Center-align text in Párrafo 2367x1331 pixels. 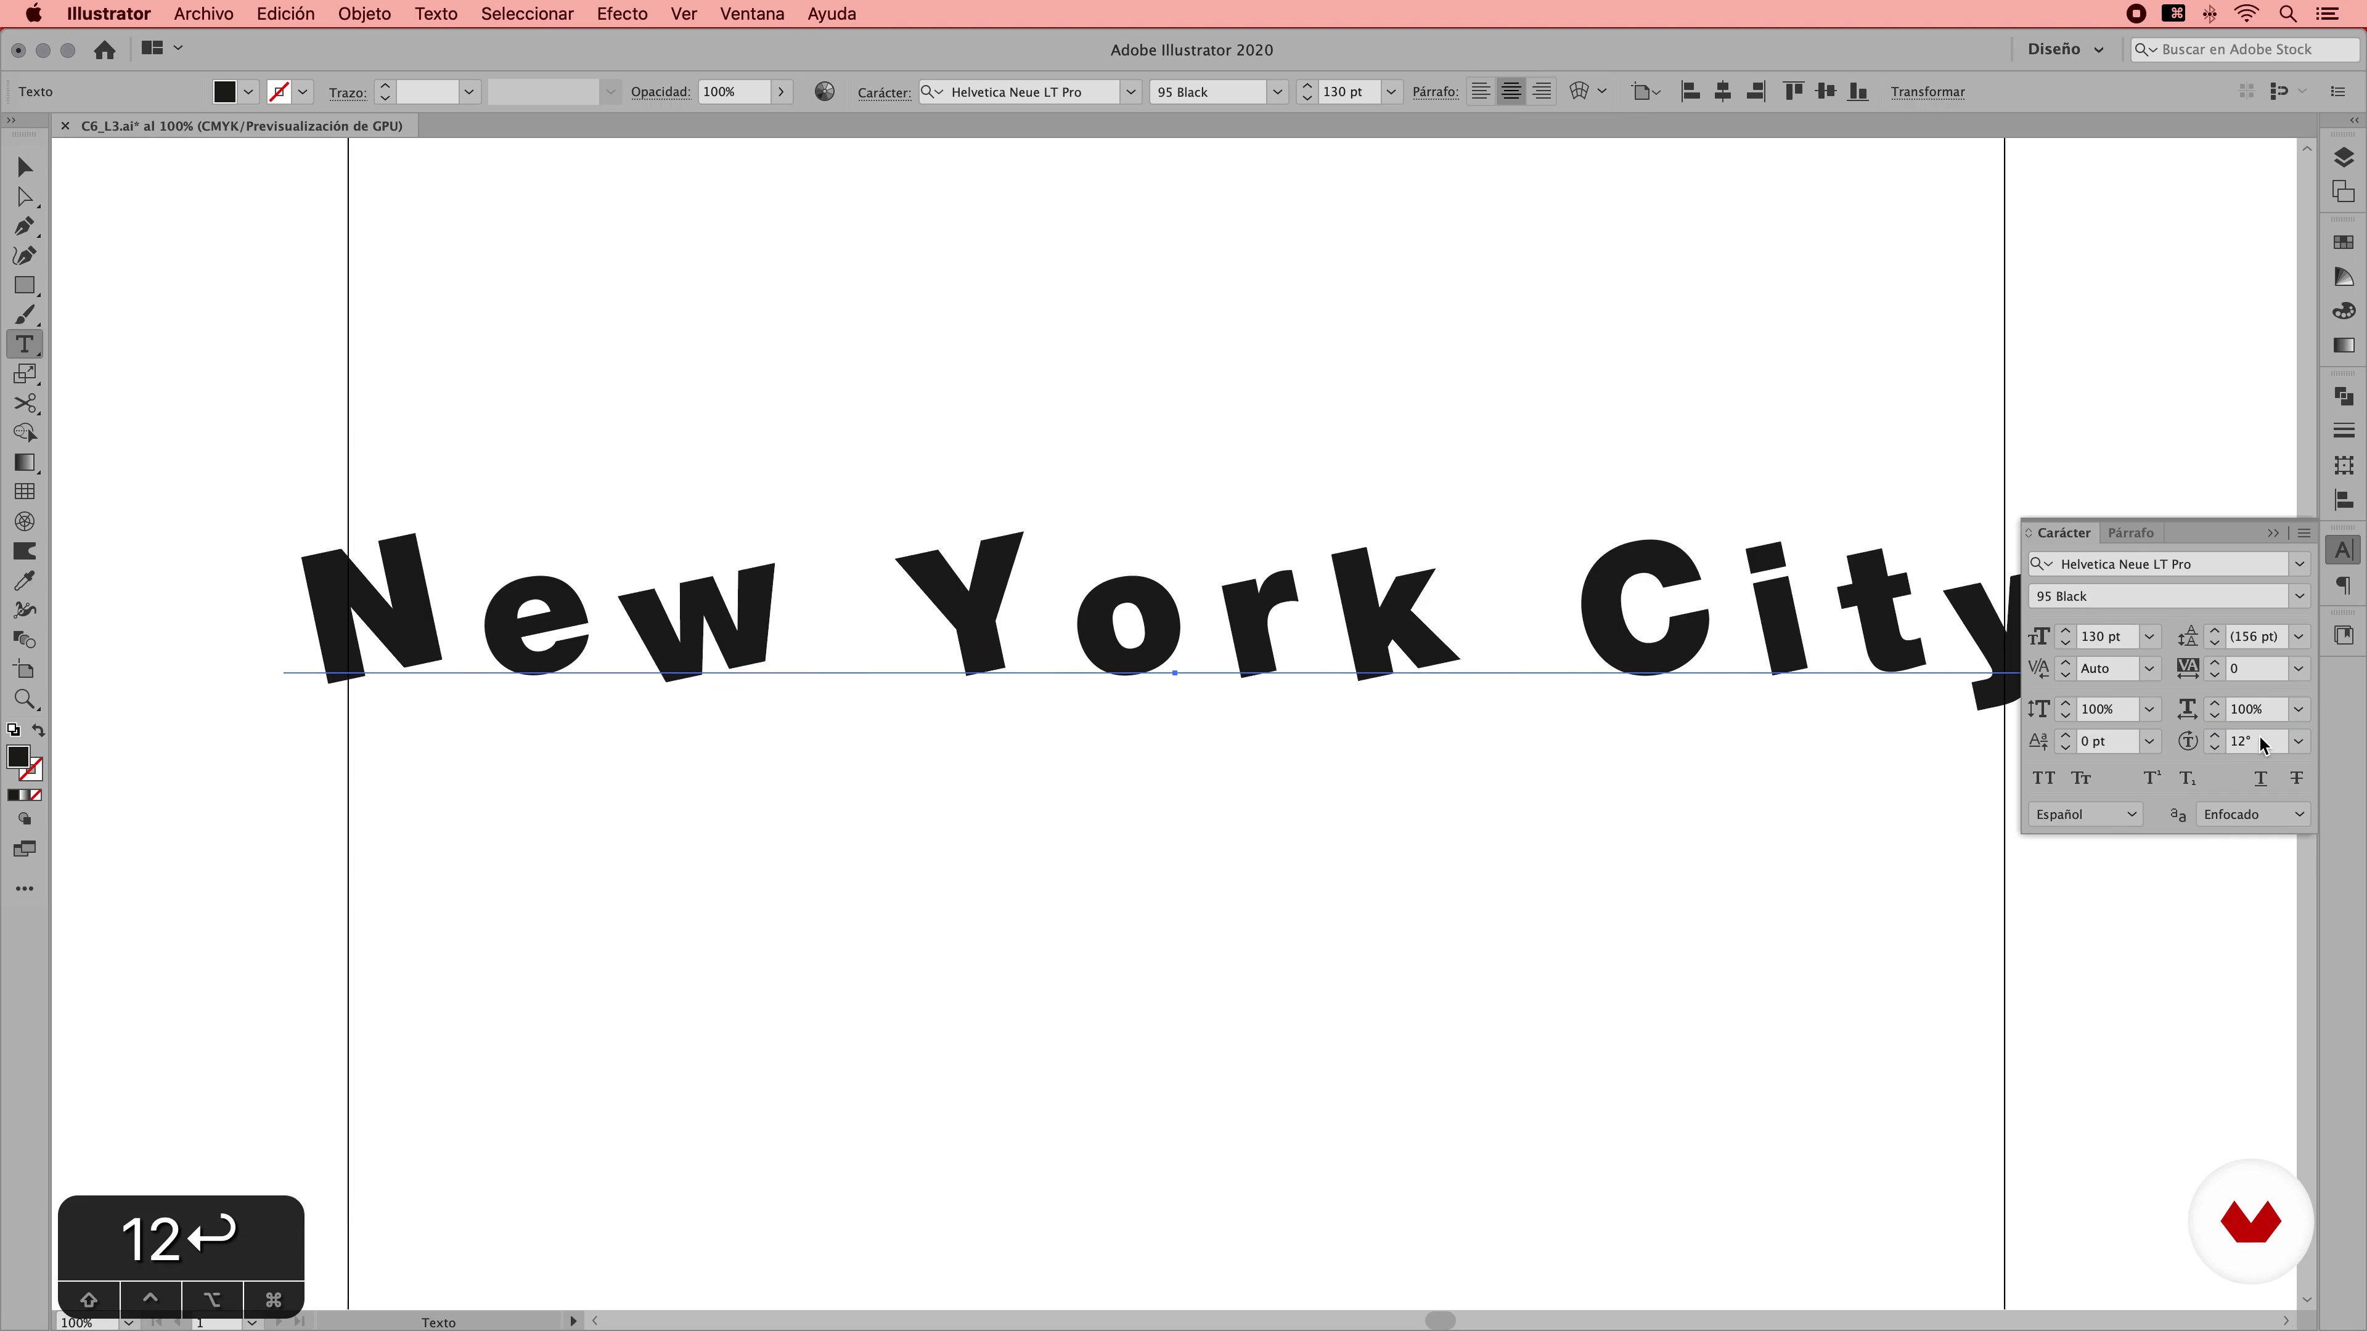click(1511, 91)
